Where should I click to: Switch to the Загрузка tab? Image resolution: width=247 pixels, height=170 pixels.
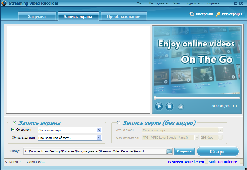coord(37,16)
